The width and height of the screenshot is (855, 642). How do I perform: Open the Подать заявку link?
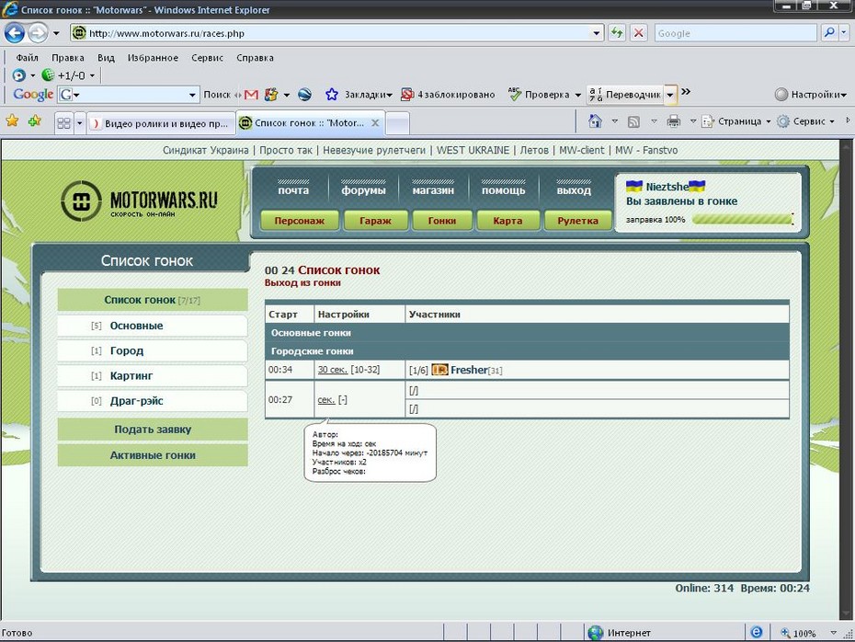pos(153,430)
